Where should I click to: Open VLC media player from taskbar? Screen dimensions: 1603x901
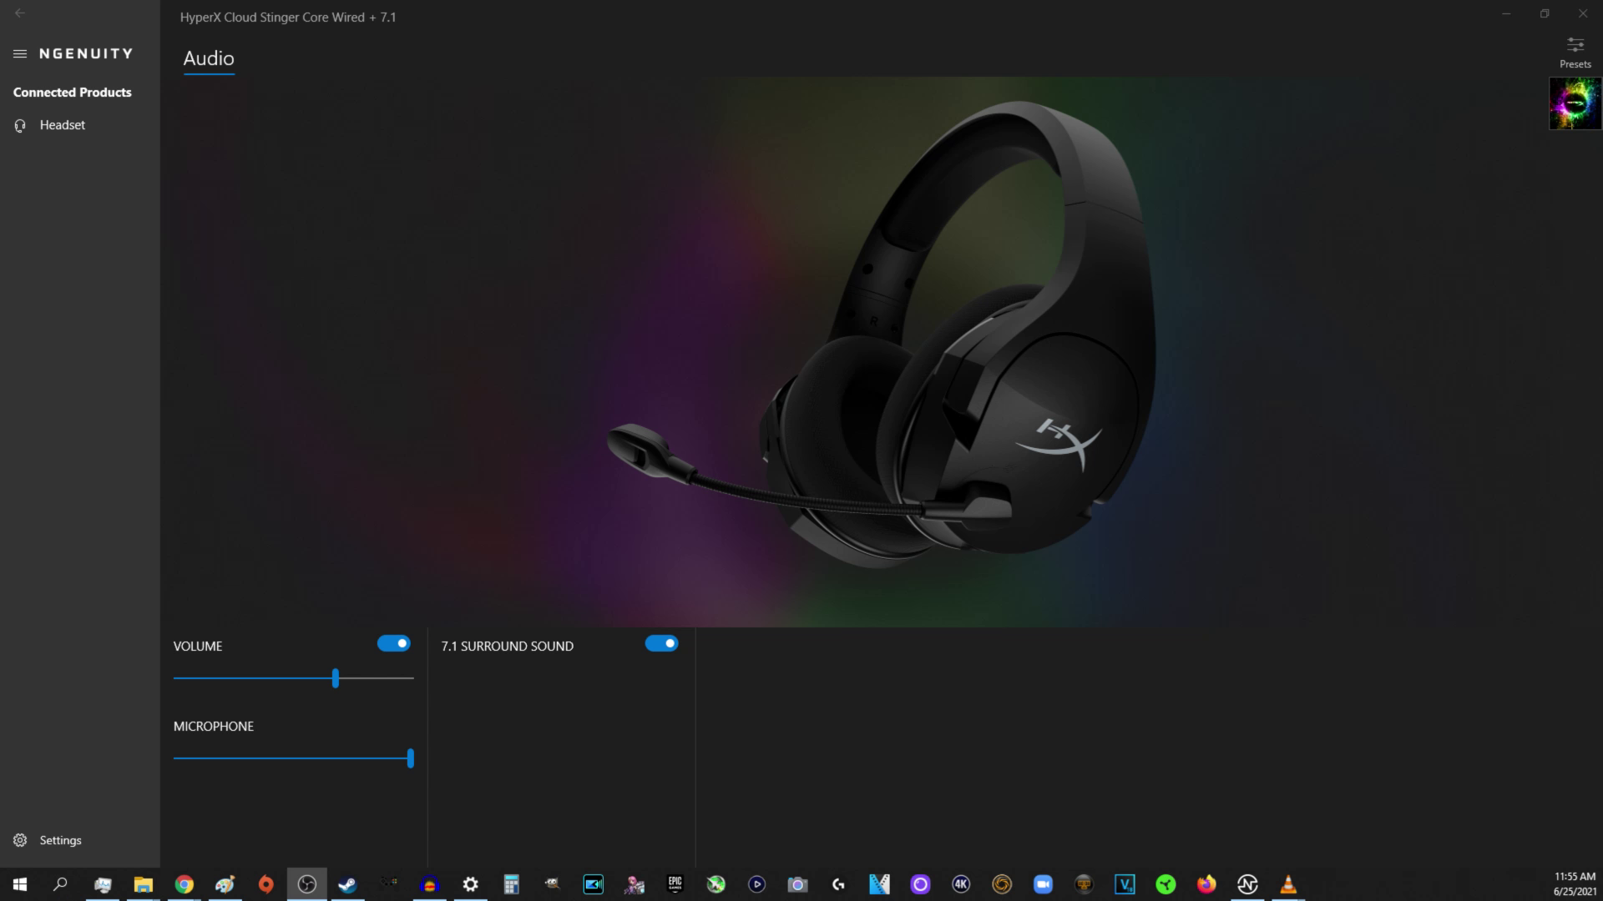(x=1289, y=884)
